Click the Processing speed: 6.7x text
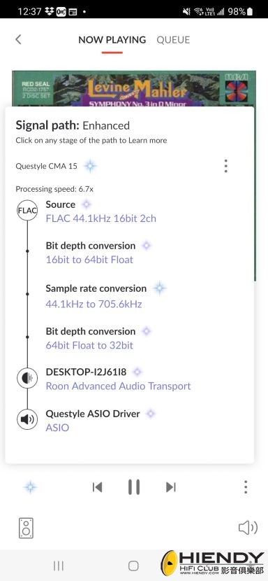Screen dimensions: 268x581 point(54,189)
